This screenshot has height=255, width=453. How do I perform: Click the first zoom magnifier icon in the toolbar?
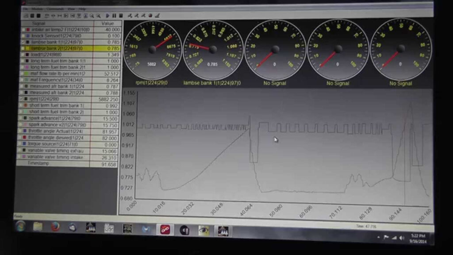(92, 16)
